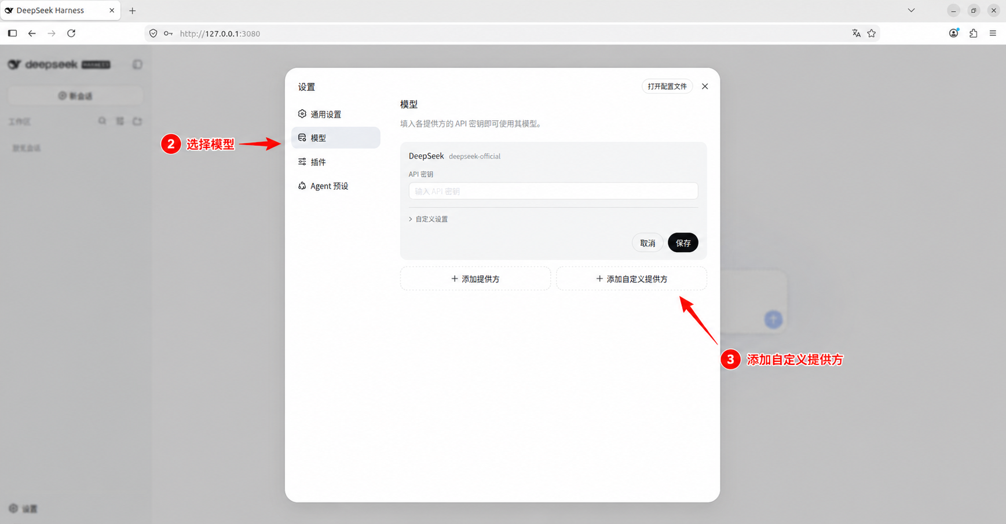Collapse the DeepSeek sidebar panel icon
Image resolution: width=1006 pixels, height=524 pixels.
[x=137, y=64]
